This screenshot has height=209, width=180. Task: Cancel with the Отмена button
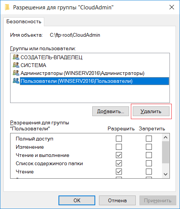(x=117, y=200)
